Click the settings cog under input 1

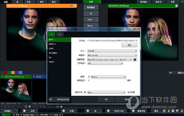[30, 107]
